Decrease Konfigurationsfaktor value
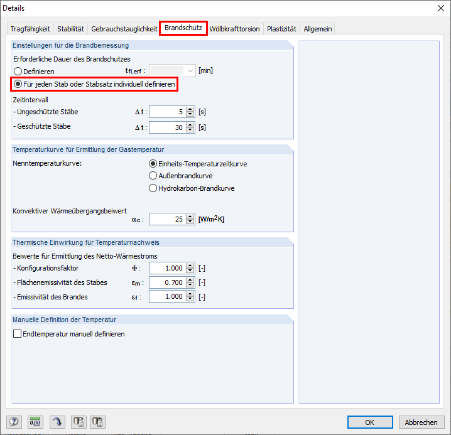The height and width of the screenshot is (435, 451). coord(190,271)
